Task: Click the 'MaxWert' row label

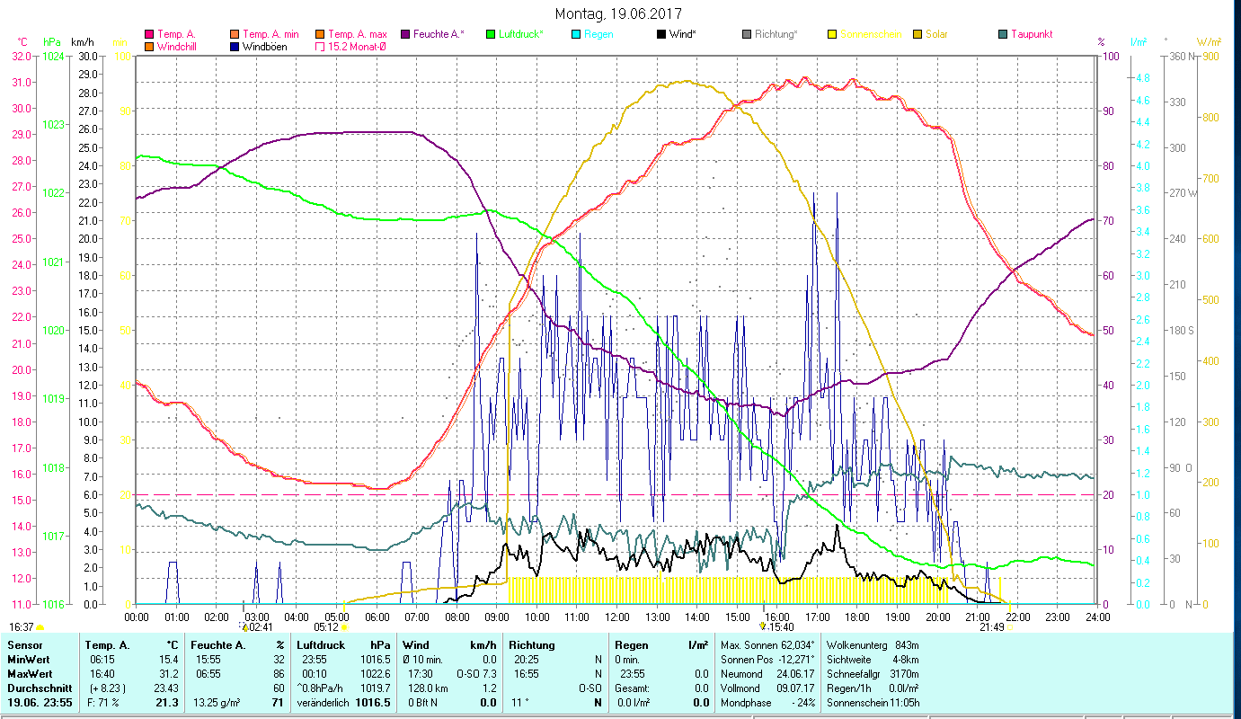Action: coord(29,673)
